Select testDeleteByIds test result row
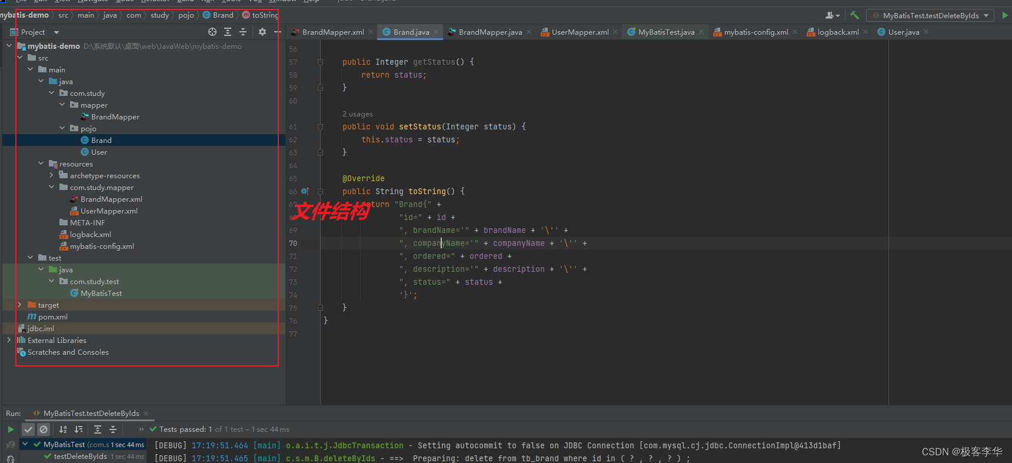This screenshot has height=463, width=1012. [80, 457]
